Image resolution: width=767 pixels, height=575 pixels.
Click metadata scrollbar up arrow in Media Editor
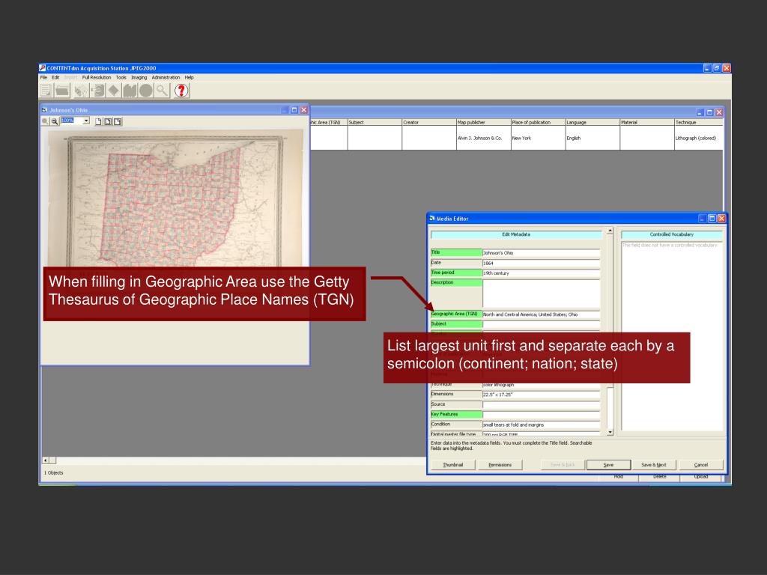click(x=610, y=231)
